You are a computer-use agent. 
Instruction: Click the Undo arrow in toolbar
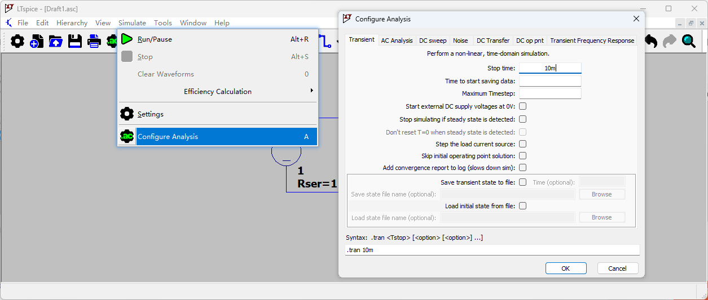[x=650, y=41]
